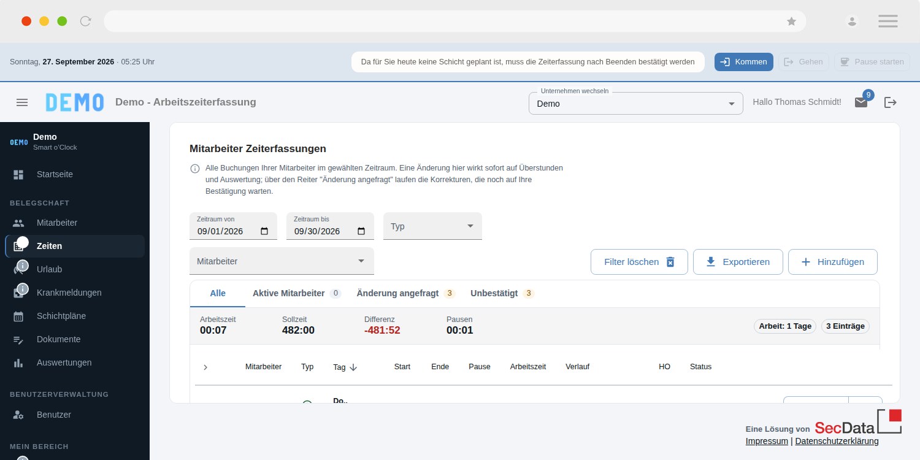Open Schichtpläne via its calendar icon
Screen dimensions: 920x460
(x=18, y=316)
